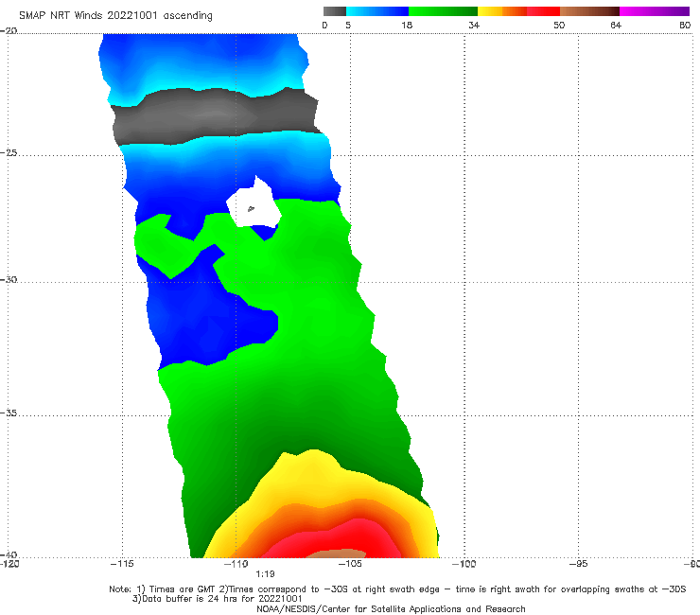Viewport: 700px width, 615px height.
Task: Click the -25 latitude axis label
Action: pyautogui.click(x=9, y=152)
